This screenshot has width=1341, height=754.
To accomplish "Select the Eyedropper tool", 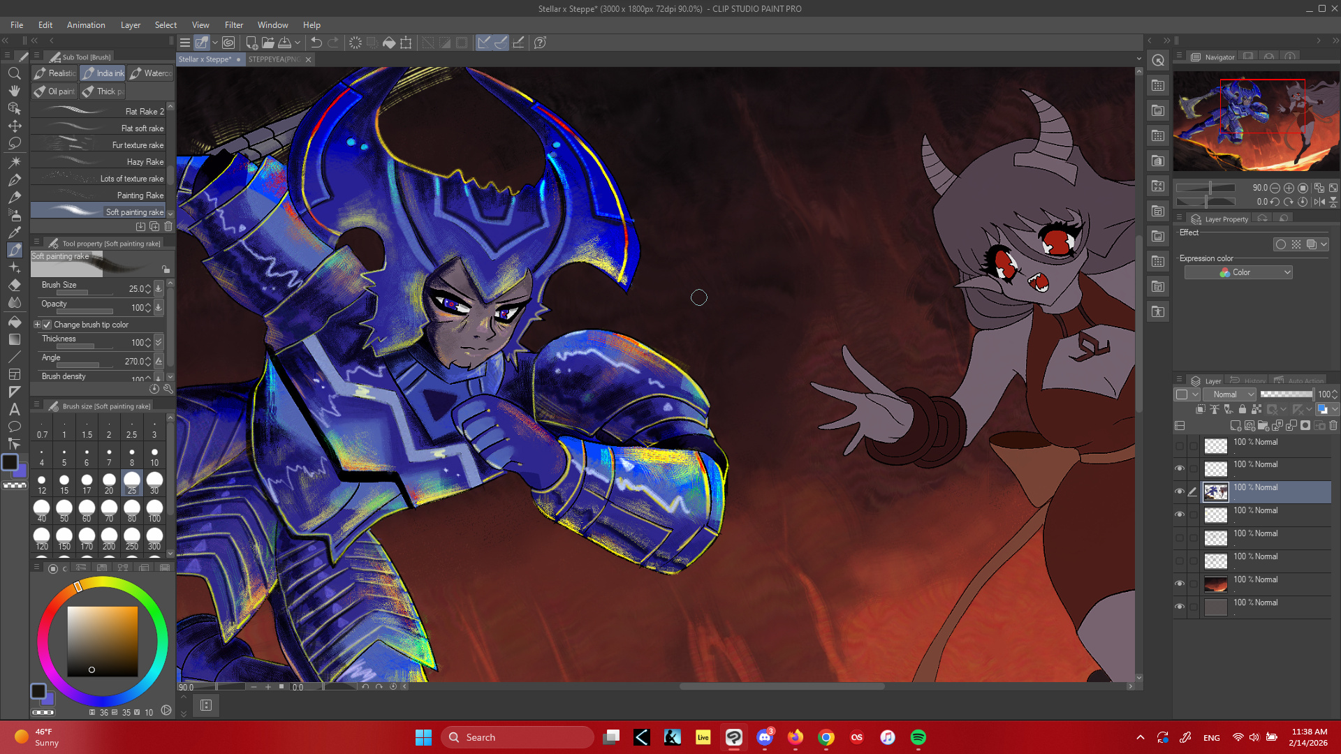I will (15, 232).
